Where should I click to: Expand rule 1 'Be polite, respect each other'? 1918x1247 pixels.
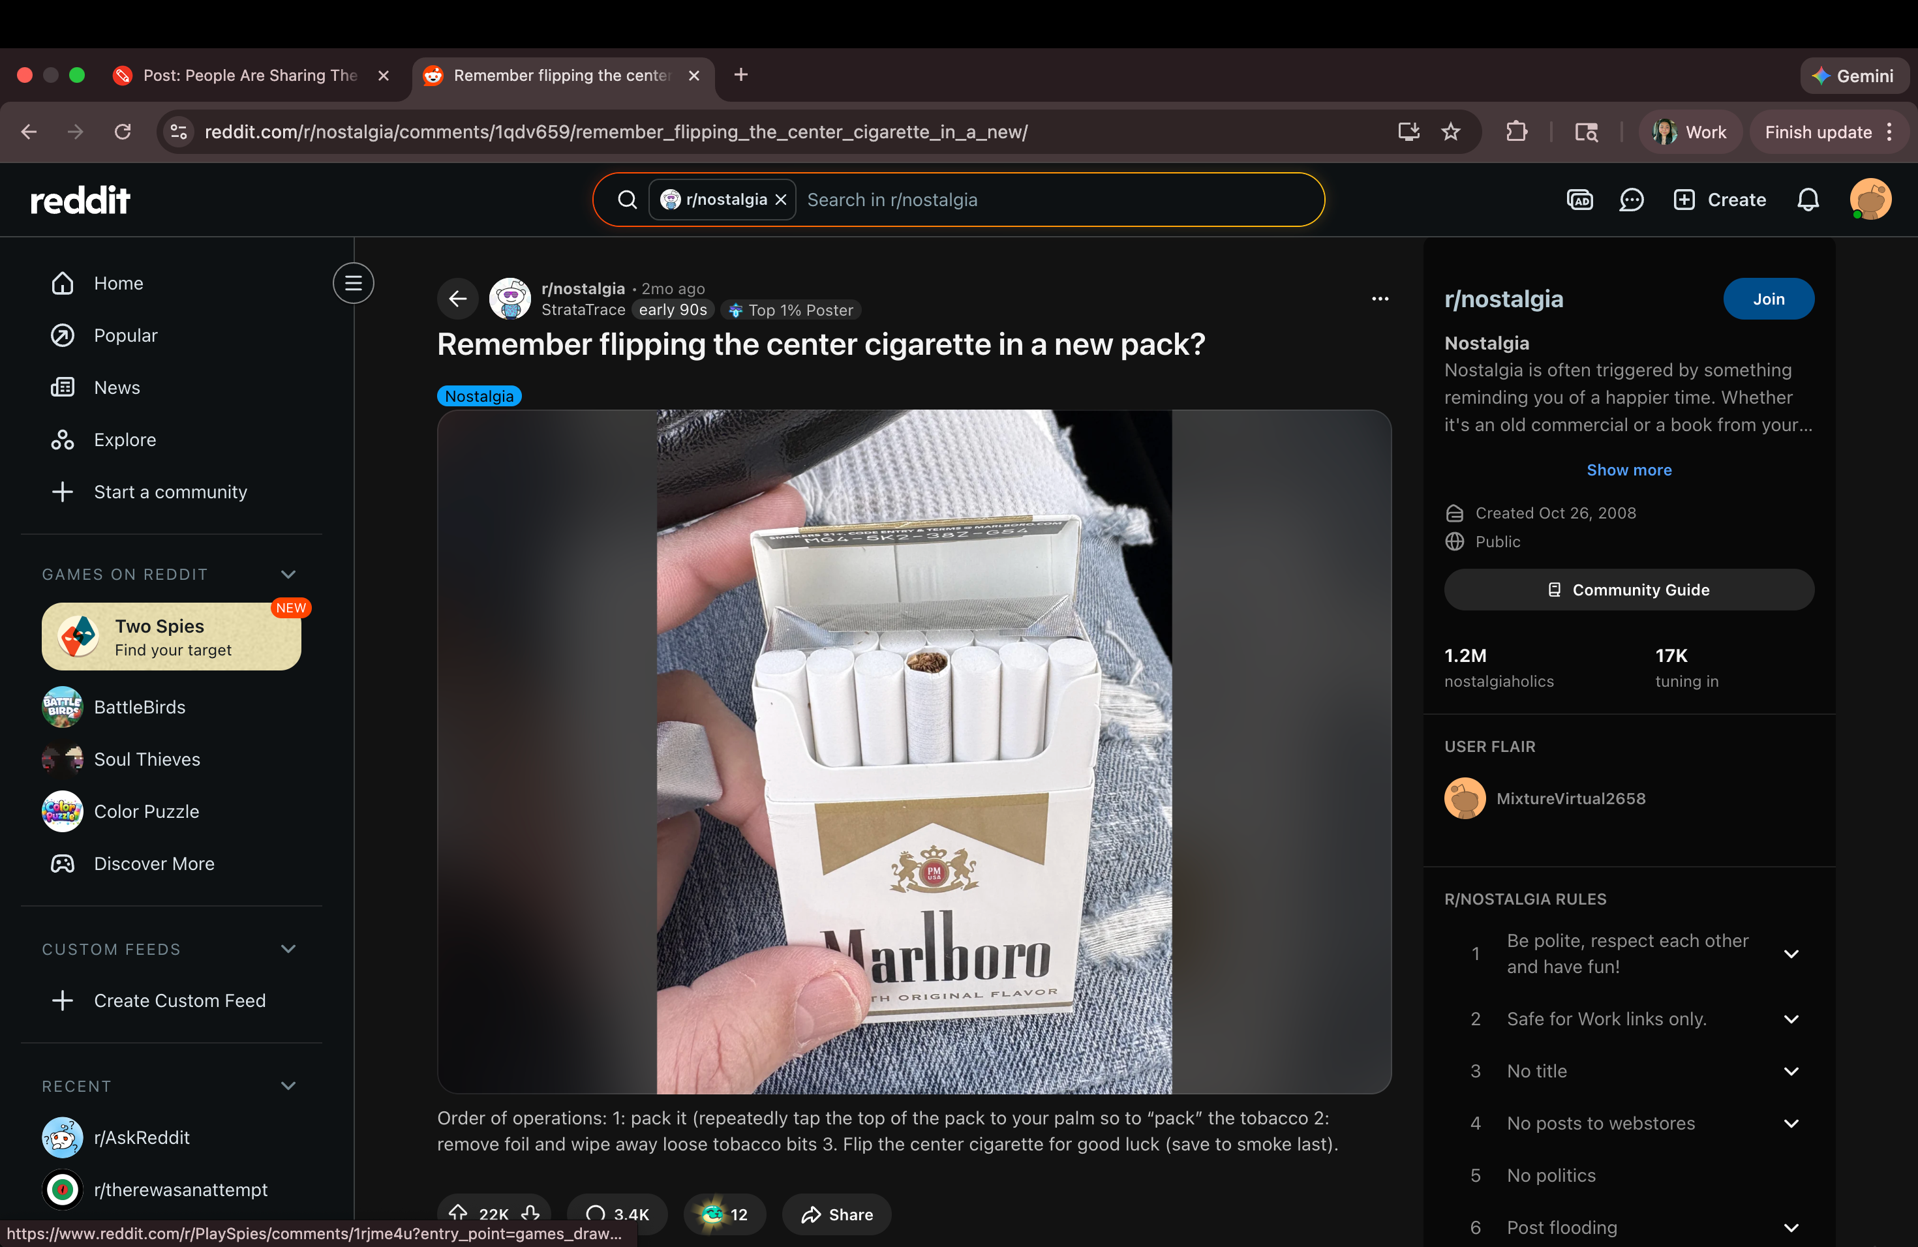[x=1791, y=954]
